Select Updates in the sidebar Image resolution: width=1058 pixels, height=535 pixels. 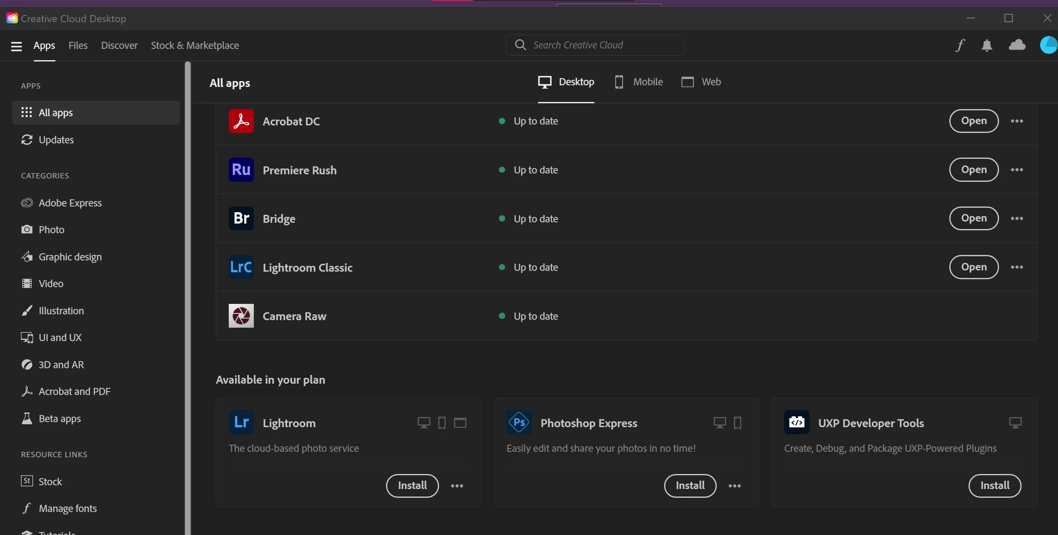click(56, 140)
